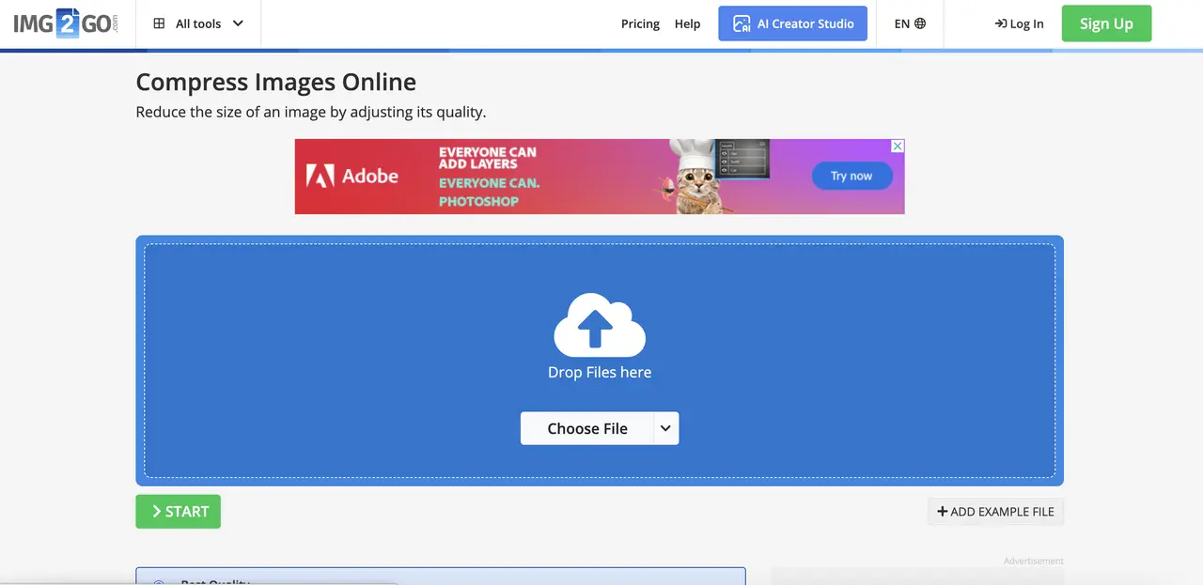Image resolution: width=1203 pixels, height=585 pixels.
Task: Open the EN language selector
Action: [x=910, y=23]
